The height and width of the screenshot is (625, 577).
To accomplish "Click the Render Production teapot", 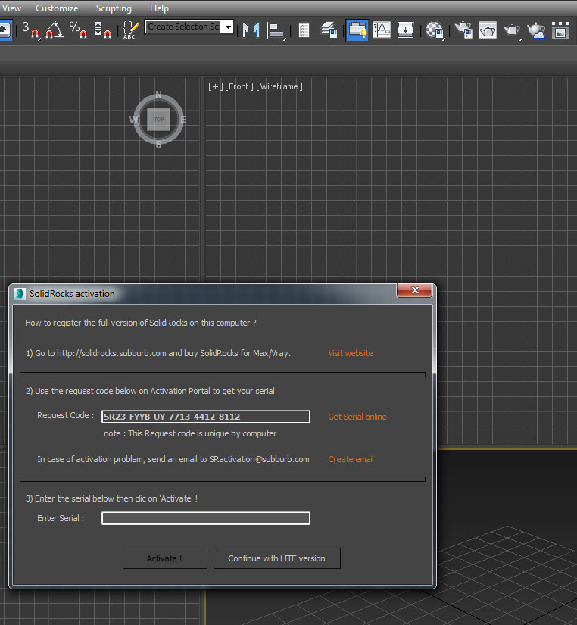I will click(512, 30).
